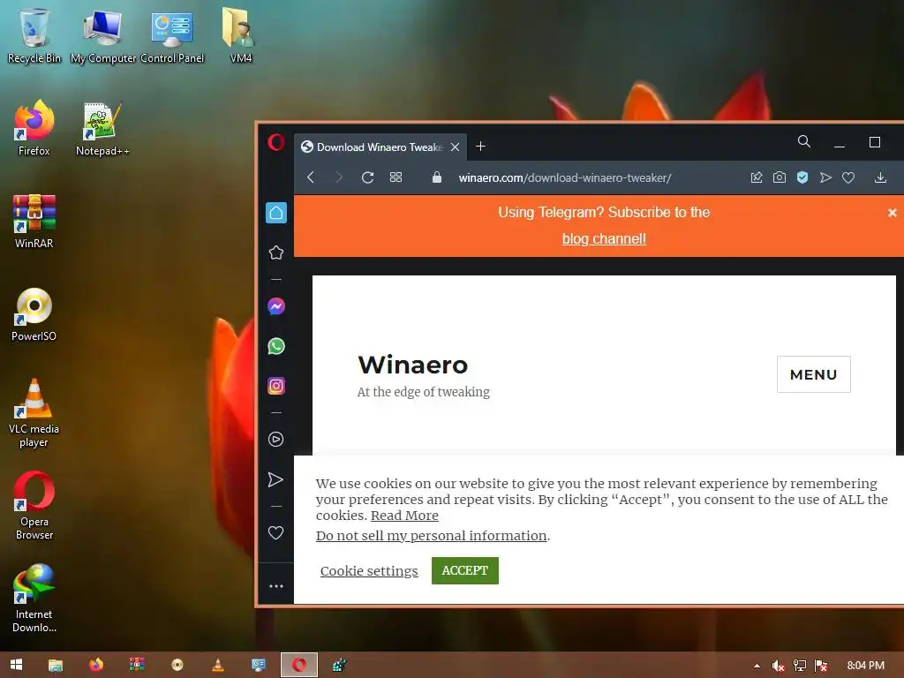Open Player in Opera sidebar
Viewport: 904px width, 678px height.
coord(276,440)
